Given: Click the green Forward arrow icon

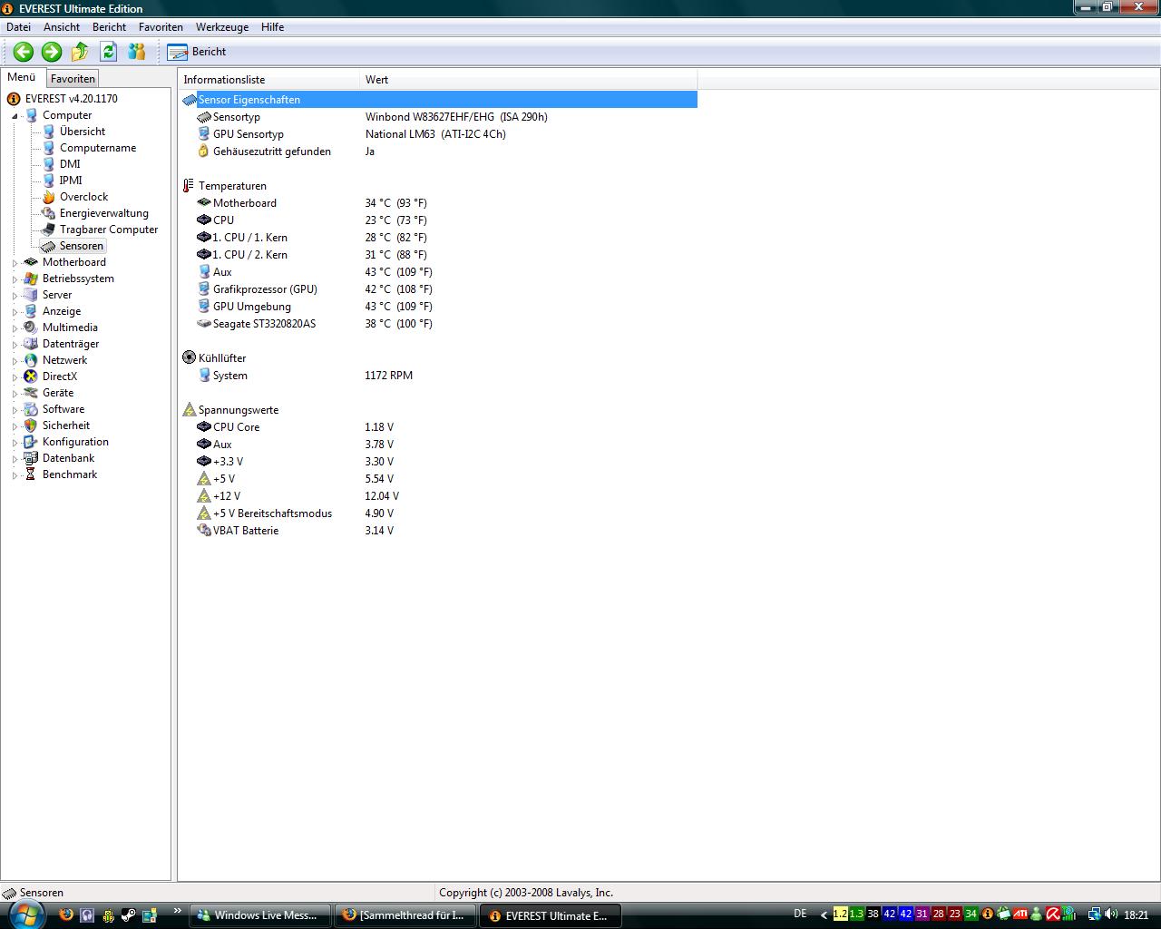Looking at the screenshot, I should tap(52, 52).
